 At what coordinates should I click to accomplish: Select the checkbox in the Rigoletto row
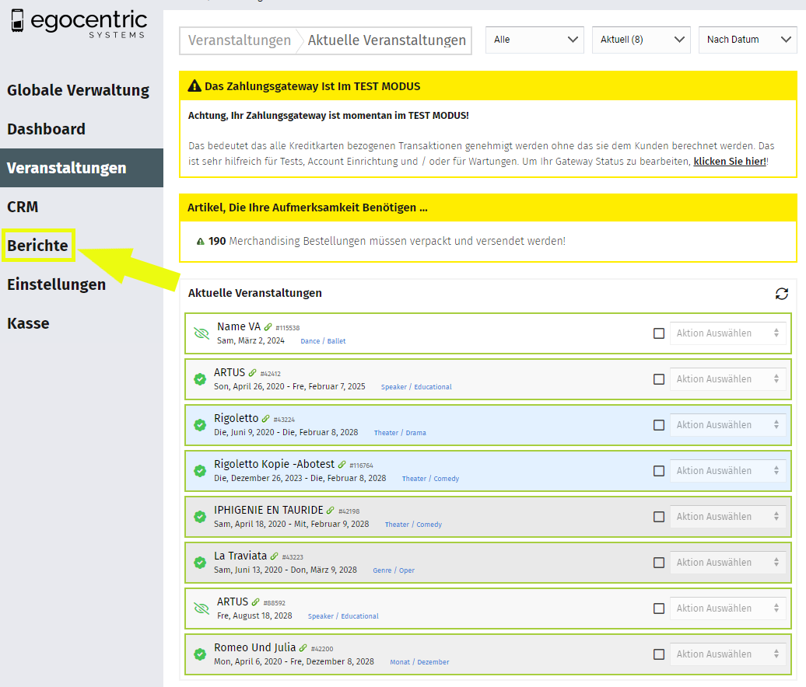tap(659, 425)
